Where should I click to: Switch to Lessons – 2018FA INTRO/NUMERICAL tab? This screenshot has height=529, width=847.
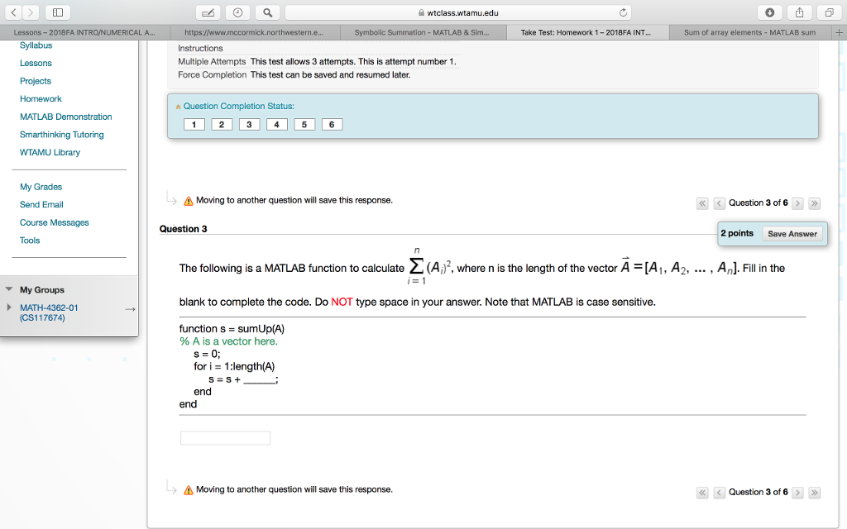[x=84, y=32]
